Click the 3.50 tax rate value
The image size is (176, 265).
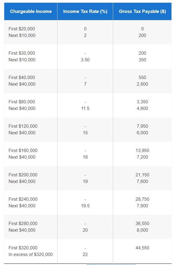(x=85, y=60)
